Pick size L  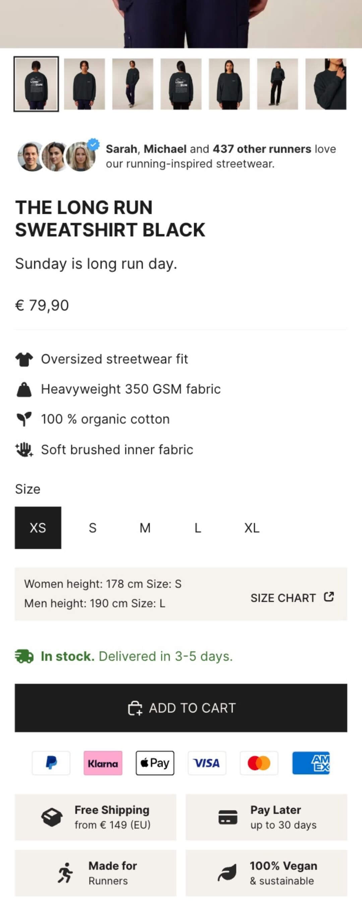pos(197,528)
